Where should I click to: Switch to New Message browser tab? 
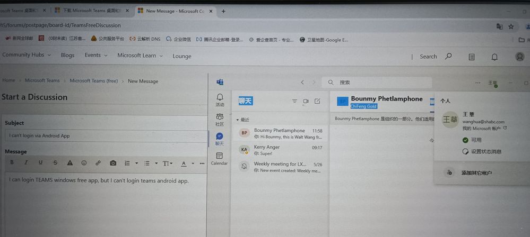[x=175, y=11]
